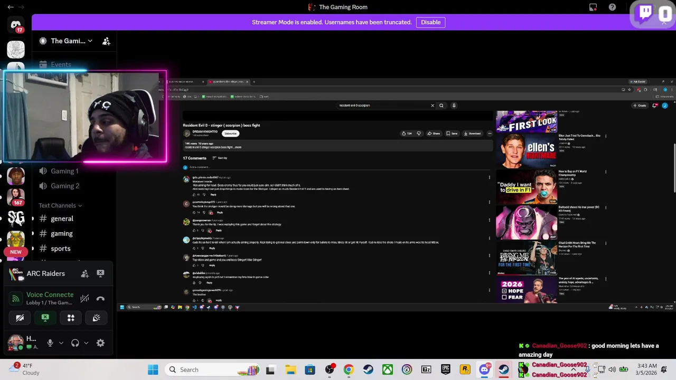This screenshot has height=380, width=676.
Task: Open 7-Zip from the taskbar
Action: coord(426,370)
